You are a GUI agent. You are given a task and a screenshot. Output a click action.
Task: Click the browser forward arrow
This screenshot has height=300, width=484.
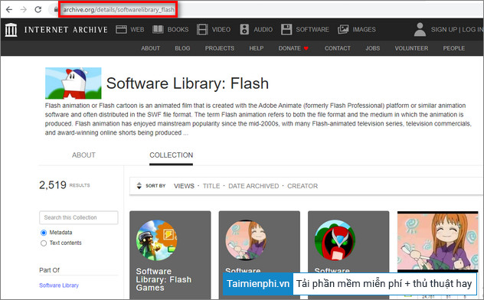pyautogui.click(x=24, y=9)
